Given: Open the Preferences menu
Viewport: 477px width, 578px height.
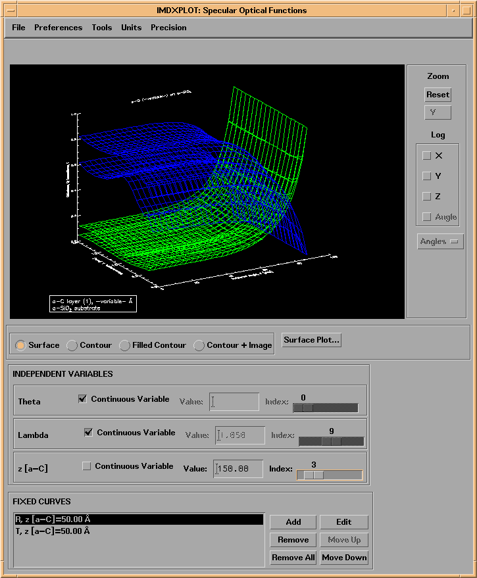Looking at the screenshot, I should pyautogui.click(x=59, y=28).
